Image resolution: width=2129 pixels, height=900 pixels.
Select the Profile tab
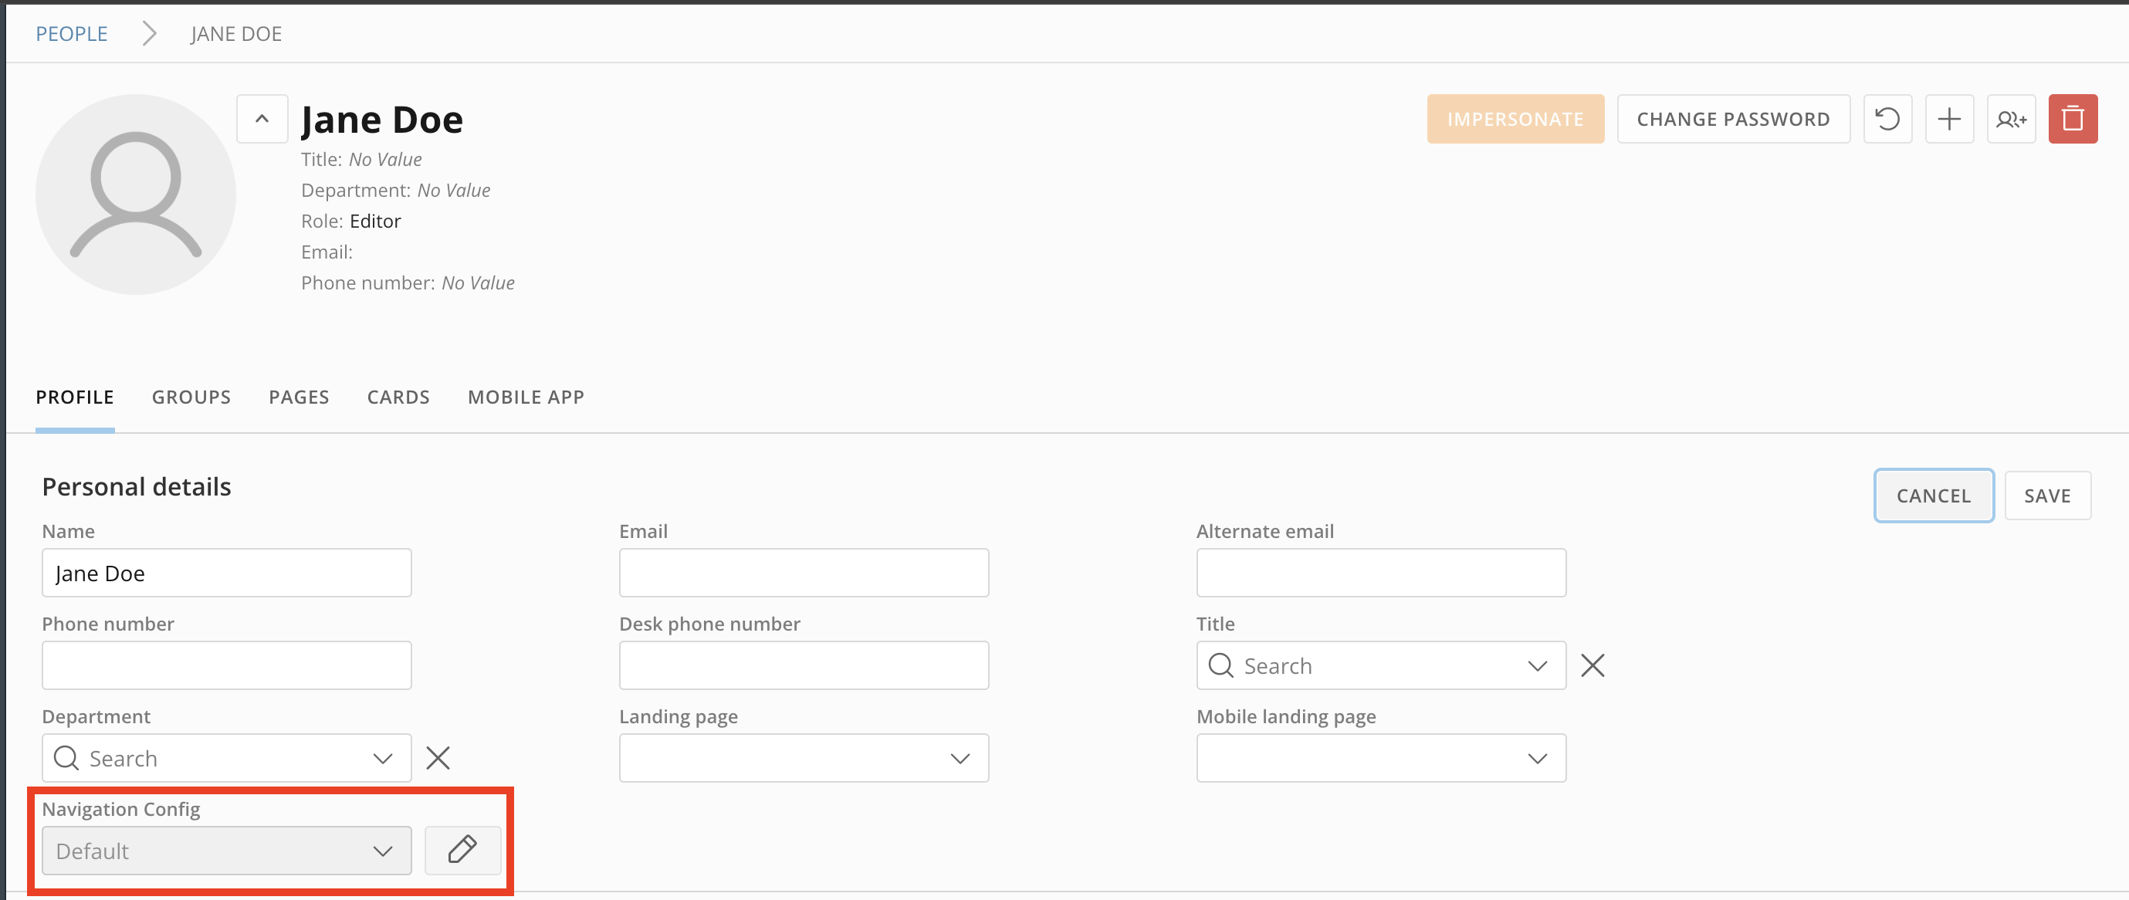coord(74,398)
